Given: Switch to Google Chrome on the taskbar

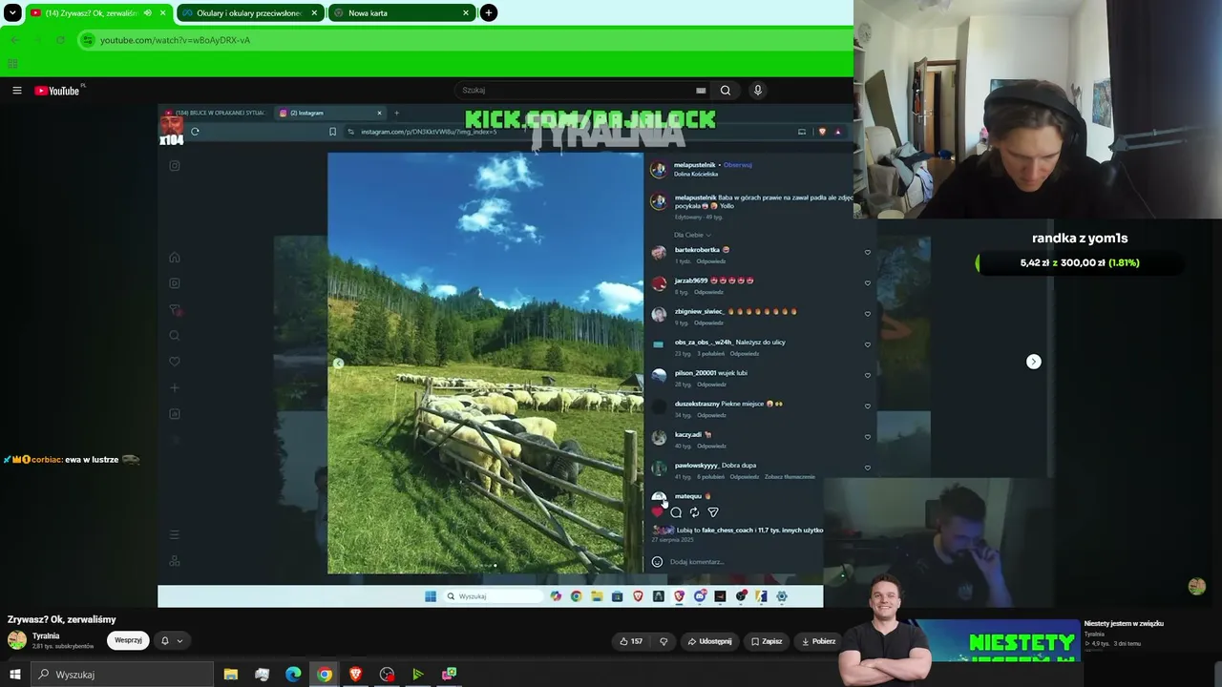Looking at the screenshot, I should click(x=325, y=675).
